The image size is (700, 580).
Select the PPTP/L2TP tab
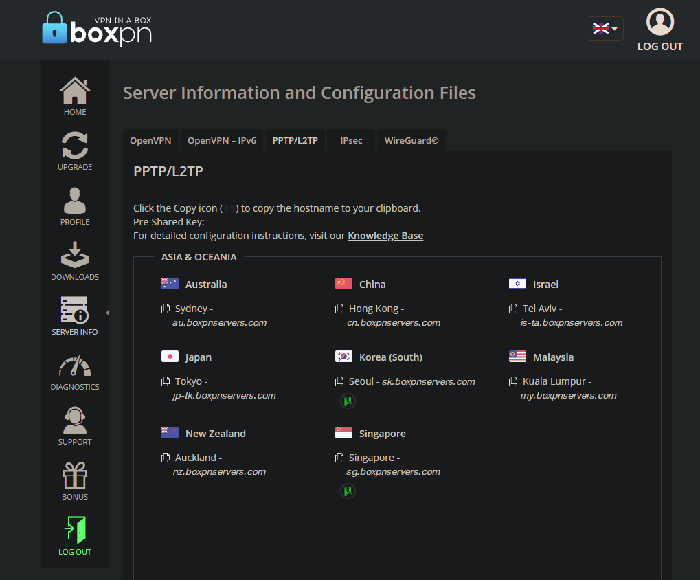pos(295,140)
